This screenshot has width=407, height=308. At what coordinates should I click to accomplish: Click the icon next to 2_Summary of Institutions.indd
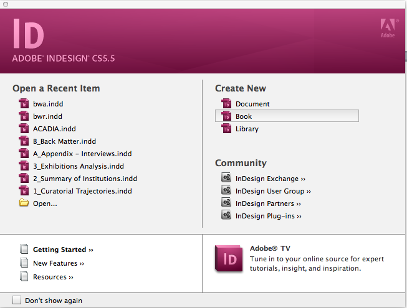pos(24,178)
